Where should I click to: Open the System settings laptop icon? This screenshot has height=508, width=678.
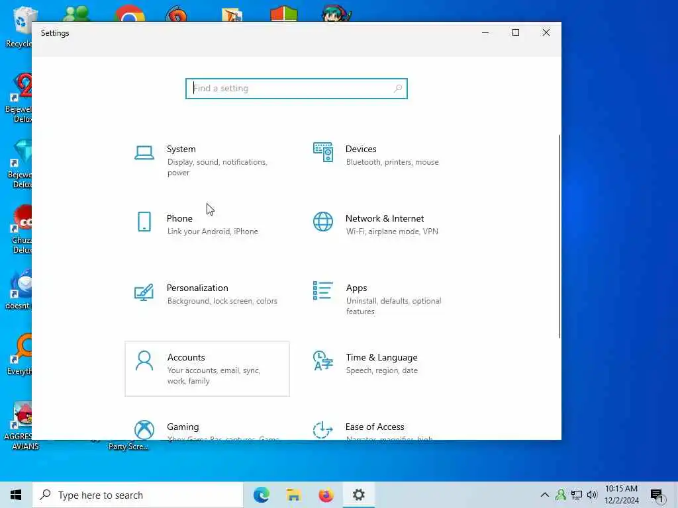[144, 153]
